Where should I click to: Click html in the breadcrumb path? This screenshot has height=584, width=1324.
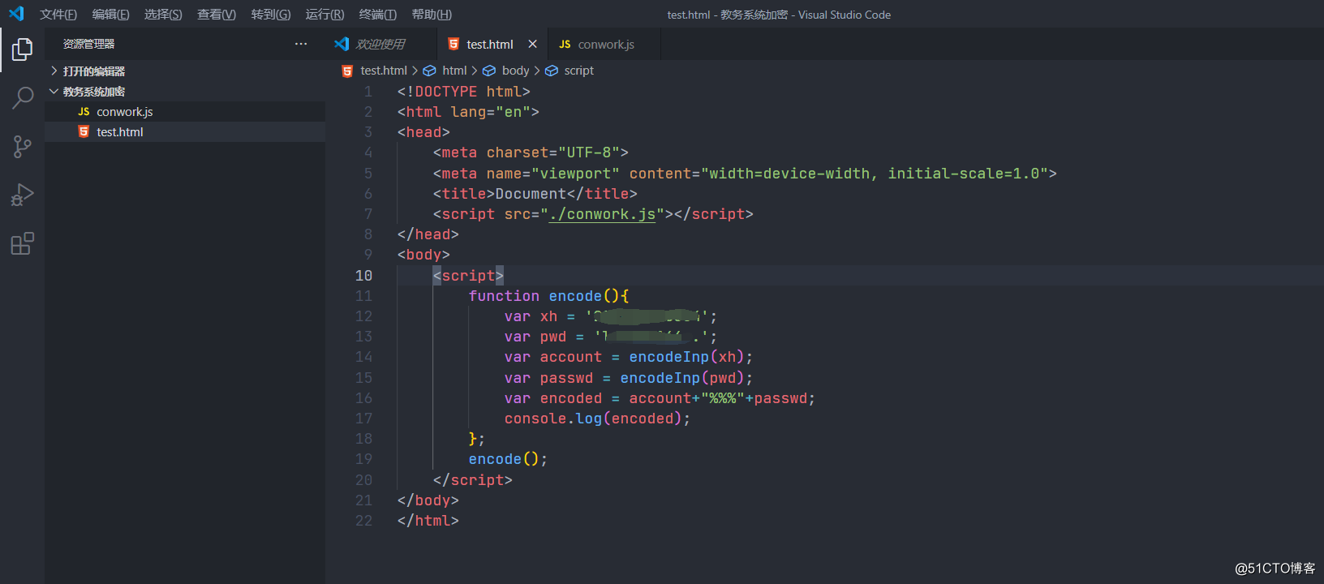pyautogui.click(x=454, y=71)
